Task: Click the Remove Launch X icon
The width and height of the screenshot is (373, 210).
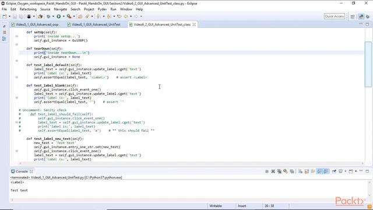Action: coord(273,171)
